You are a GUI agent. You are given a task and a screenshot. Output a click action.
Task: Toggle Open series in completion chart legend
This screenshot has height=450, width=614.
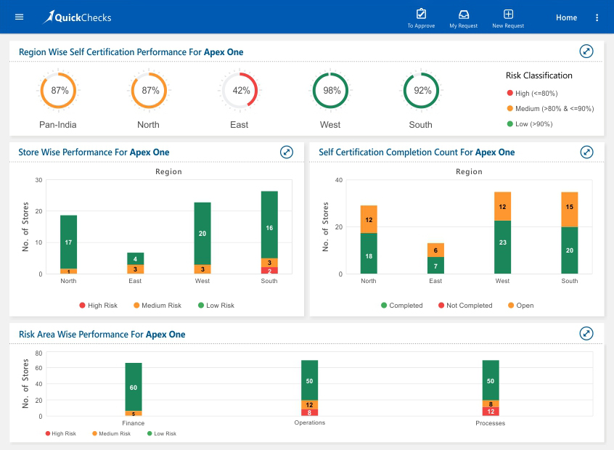(x=521, y=306)
